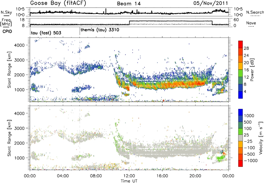Click the "Goose Bay (fitACF)" plot title
Image resolution: width=264 pixels, height=183 pixels.
pos(58,3)
